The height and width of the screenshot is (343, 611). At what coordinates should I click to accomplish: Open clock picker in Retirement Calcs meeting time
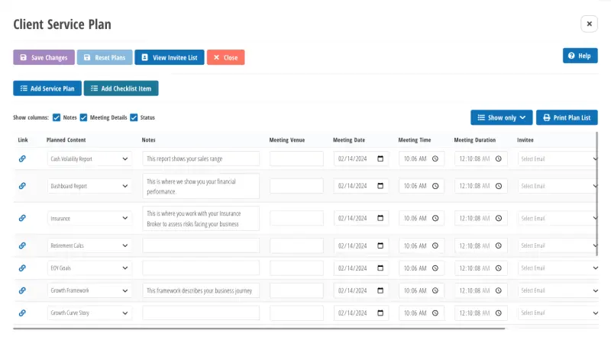pos(435,245)
